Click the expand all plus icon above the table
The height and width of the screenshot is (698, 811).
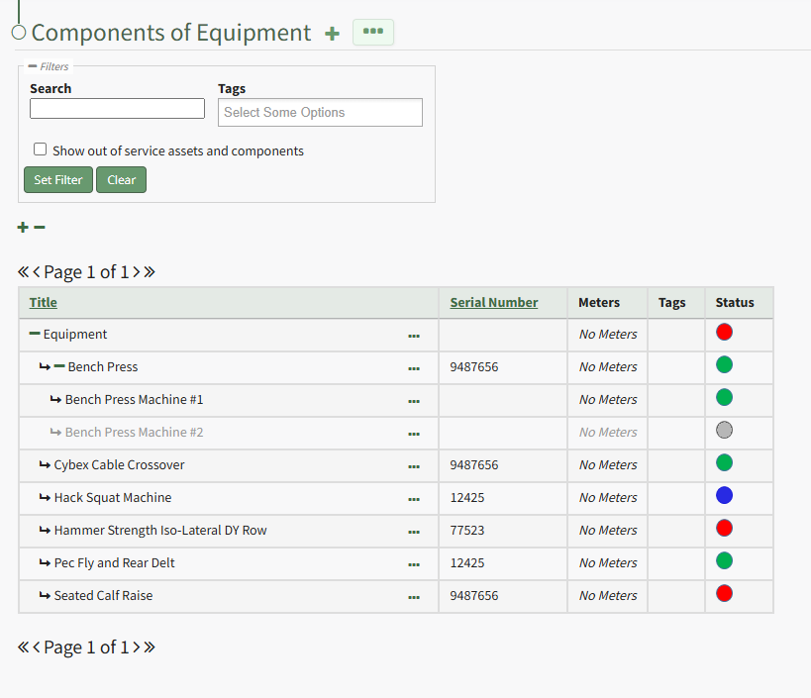coord(23,228)
